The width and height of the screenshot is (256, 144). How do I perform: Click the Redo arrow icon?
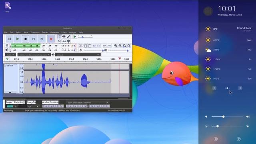tap(109, 46)
